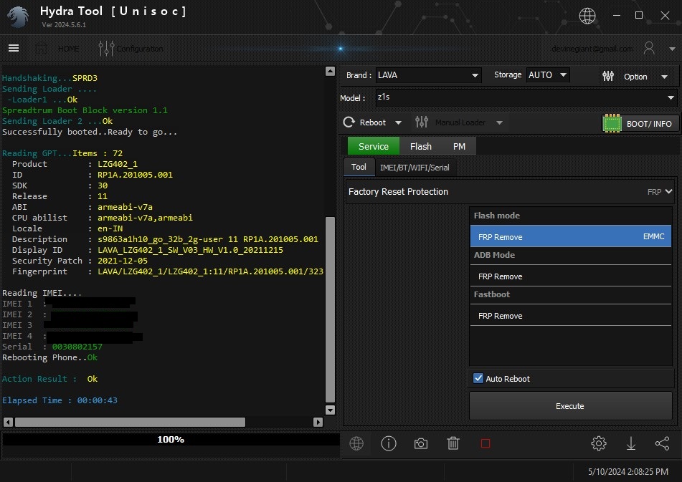Expand the Option dropdown arrow
Screen dimensions: 682x482
pyautogui.click(x=664, y=77)
